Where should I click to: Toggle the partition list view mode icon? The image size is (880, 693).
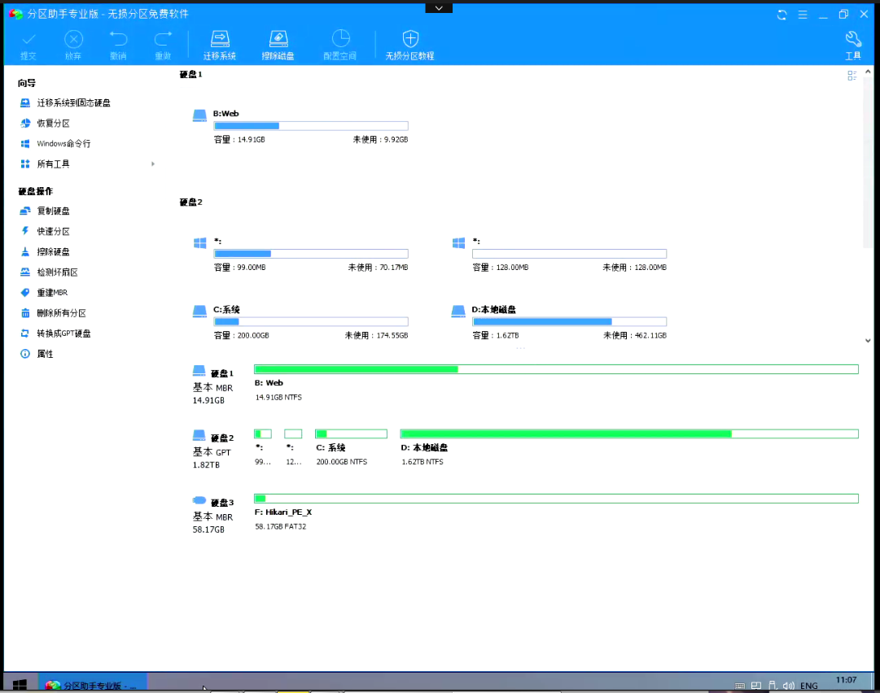pyautogui.click(x=852, y=76)
